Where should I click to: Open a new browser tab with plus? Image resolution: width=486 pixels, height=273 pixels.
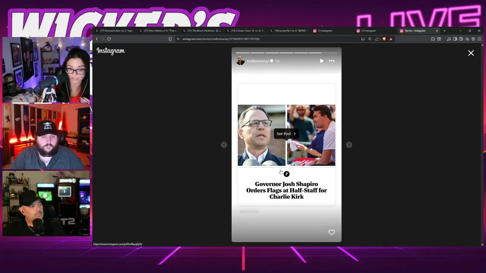coord(444,31)
